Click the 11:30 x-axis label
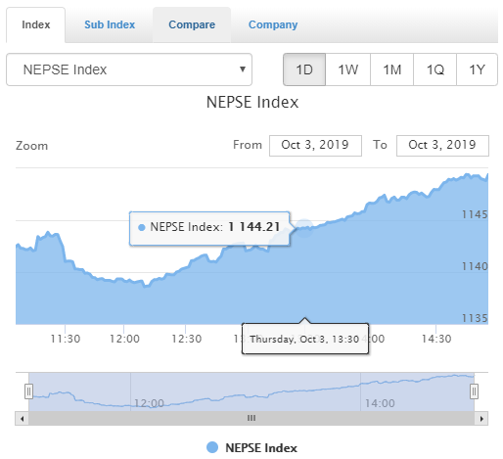This screenshot has height=459, width=503. pyautogui.click(x=66, y=339)
